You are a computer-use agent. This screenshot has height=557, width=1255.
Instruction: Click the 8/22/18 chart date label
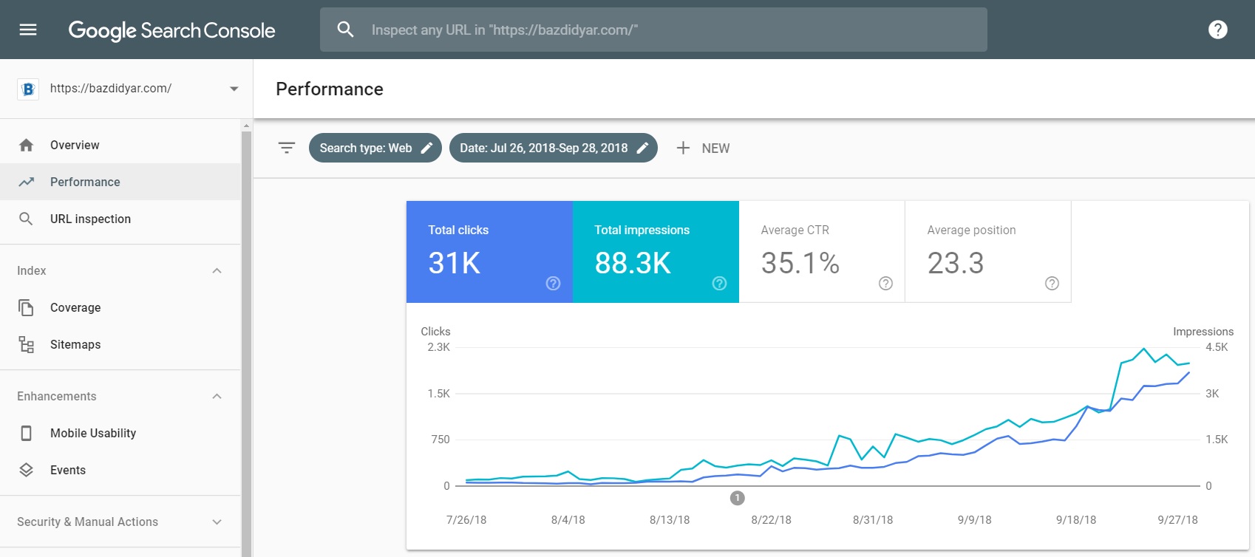tap(771, 520)
